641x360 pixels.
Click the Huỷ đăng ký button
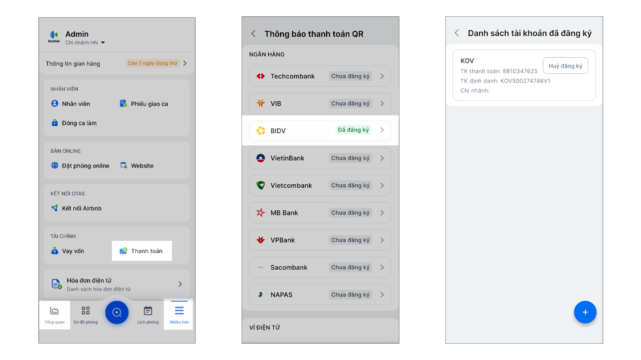[x=565, y=66]
